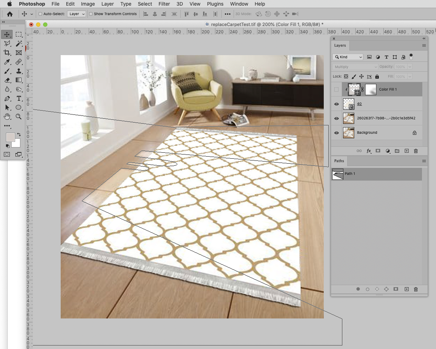The width and height of the screenshot is (436, 349).
Task: Show the Color Fill 1 layer
Action: click(x=336, y=89)
